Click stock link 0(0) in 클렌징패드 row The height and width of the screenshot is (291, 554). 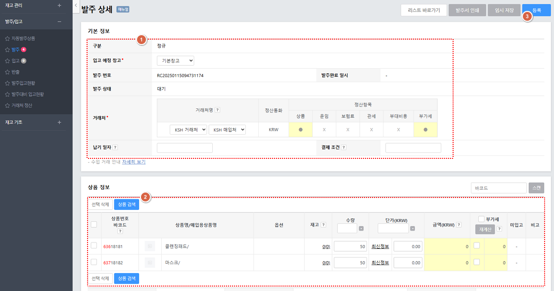coord(326,246)
